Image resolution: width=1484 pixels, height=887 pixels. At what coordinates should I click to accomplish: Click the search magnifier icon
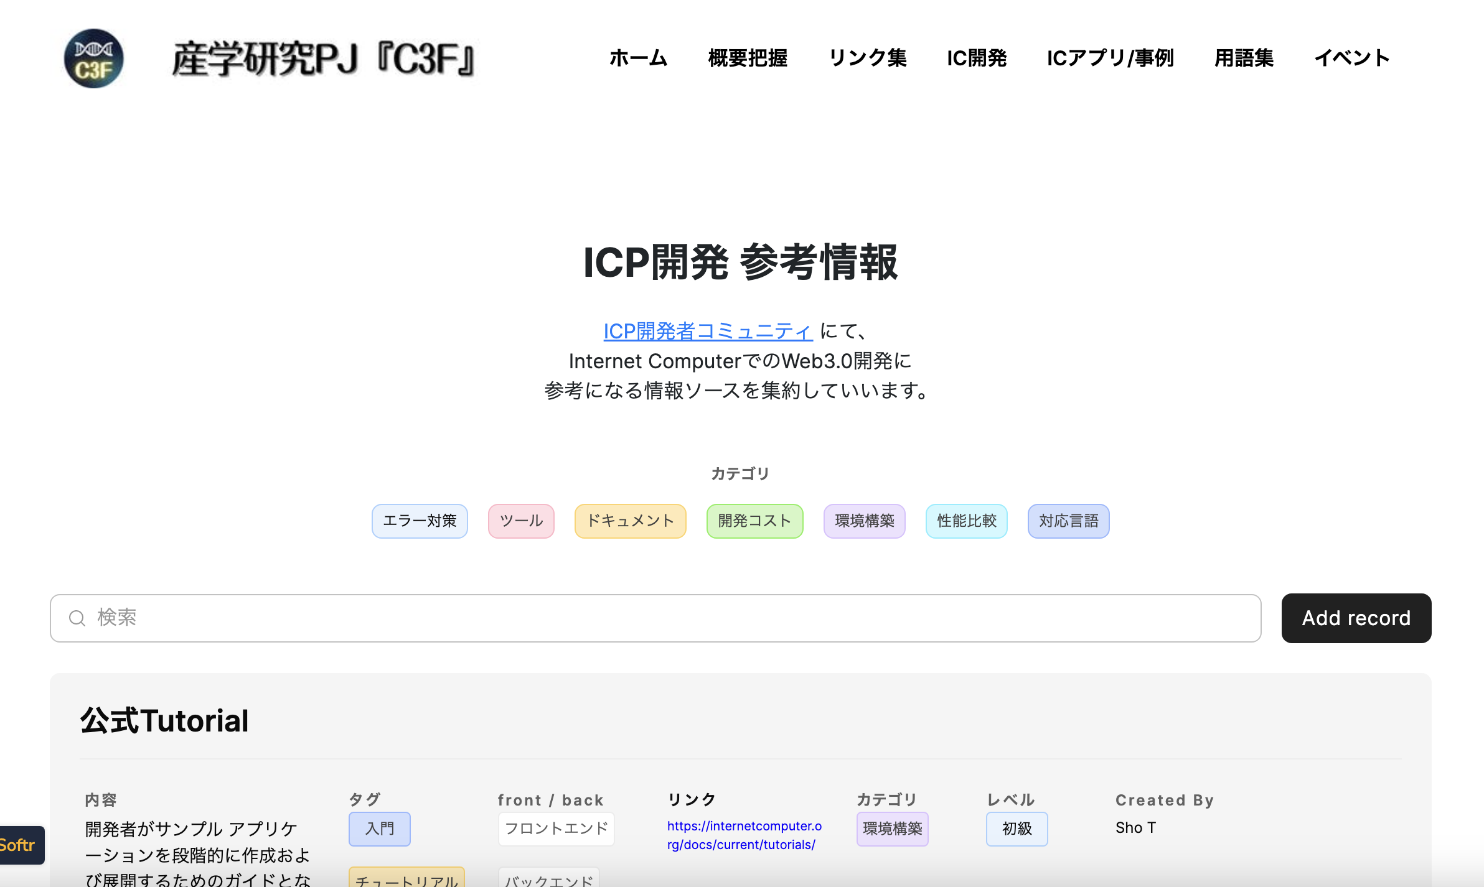(77, 618)
